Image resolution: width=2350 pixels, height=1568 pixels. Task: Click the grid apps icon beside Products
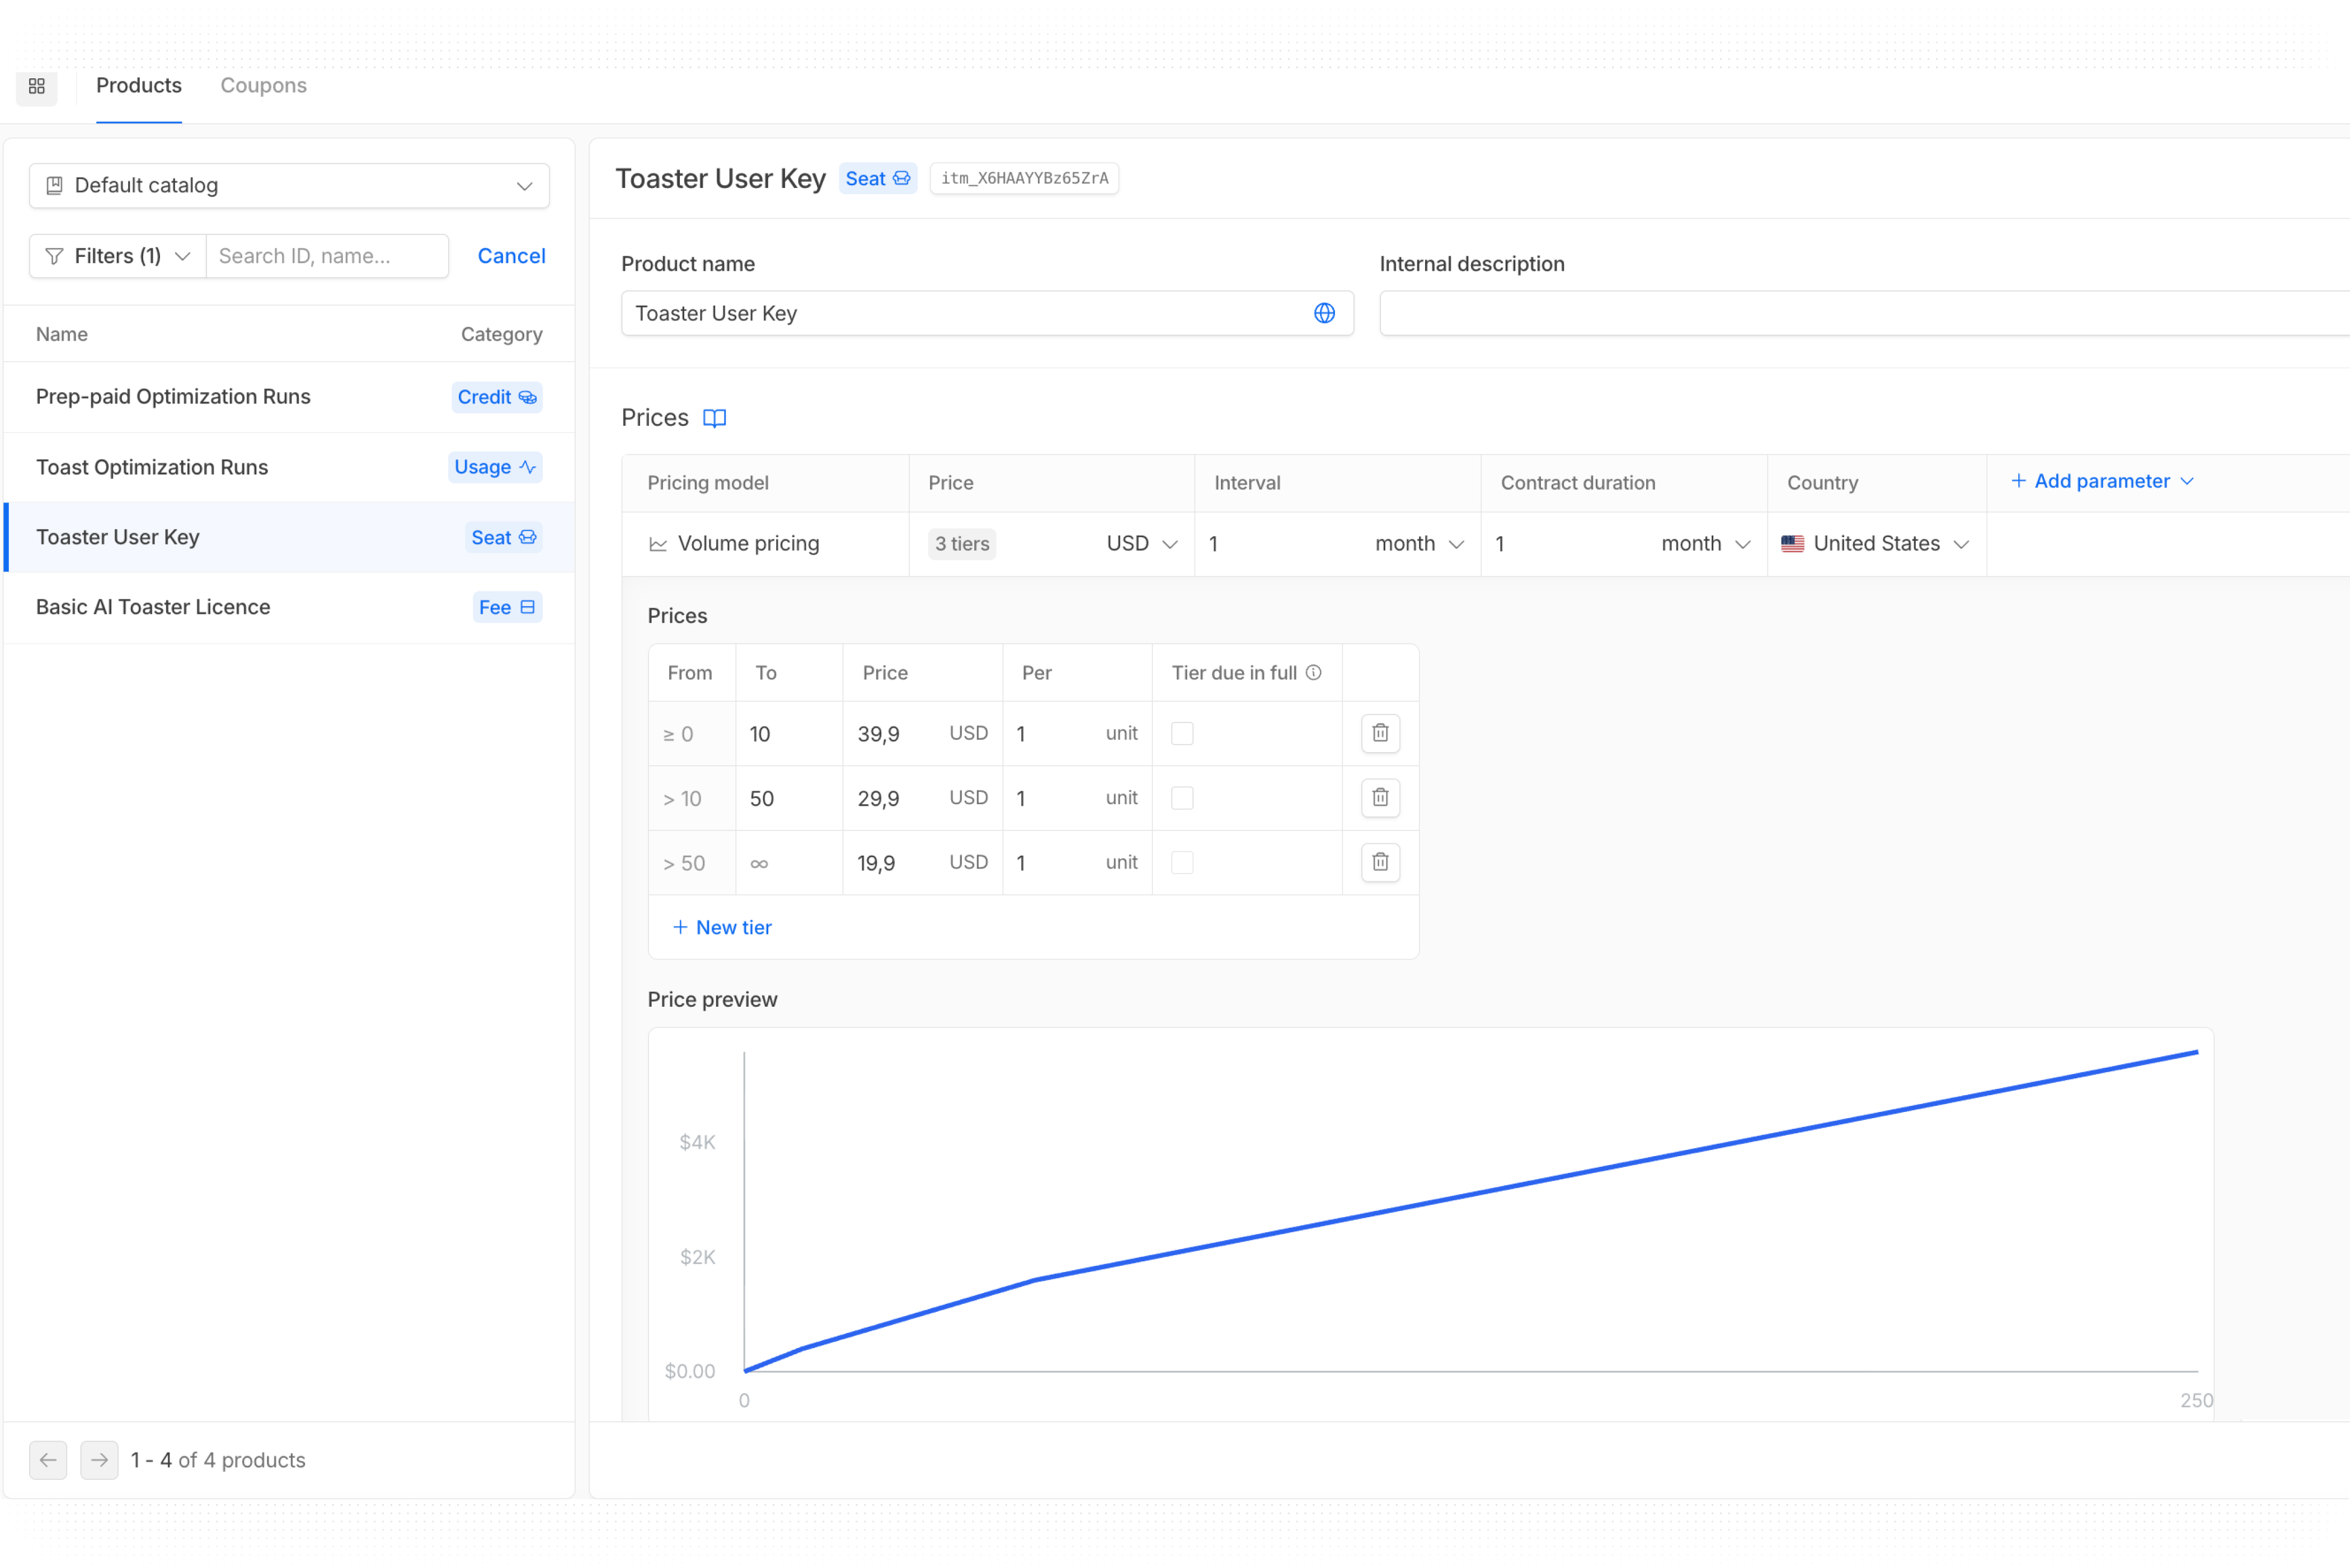coord(37,86)
